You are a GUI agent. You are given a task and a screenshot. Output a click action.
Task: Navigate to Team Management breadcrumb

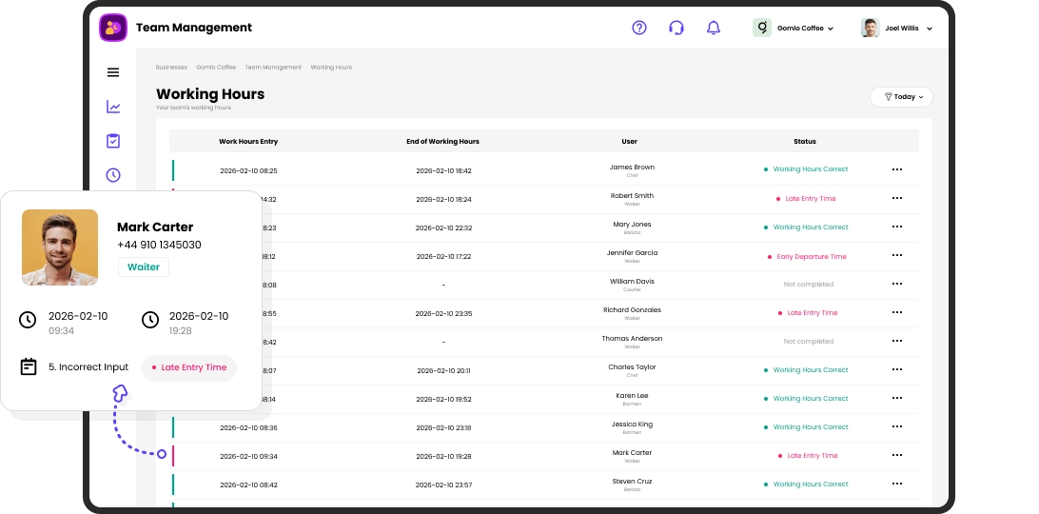coord(273,68)
